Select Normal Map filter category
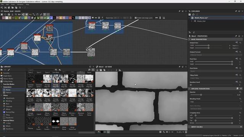Screen dimensions: 244x137 click(x=10, y=112)
